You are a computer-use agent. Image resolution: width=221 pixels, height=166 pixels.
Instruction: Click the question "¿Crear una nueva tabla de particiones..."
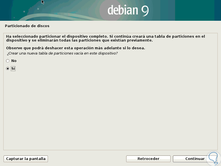(x=62, y=53)
